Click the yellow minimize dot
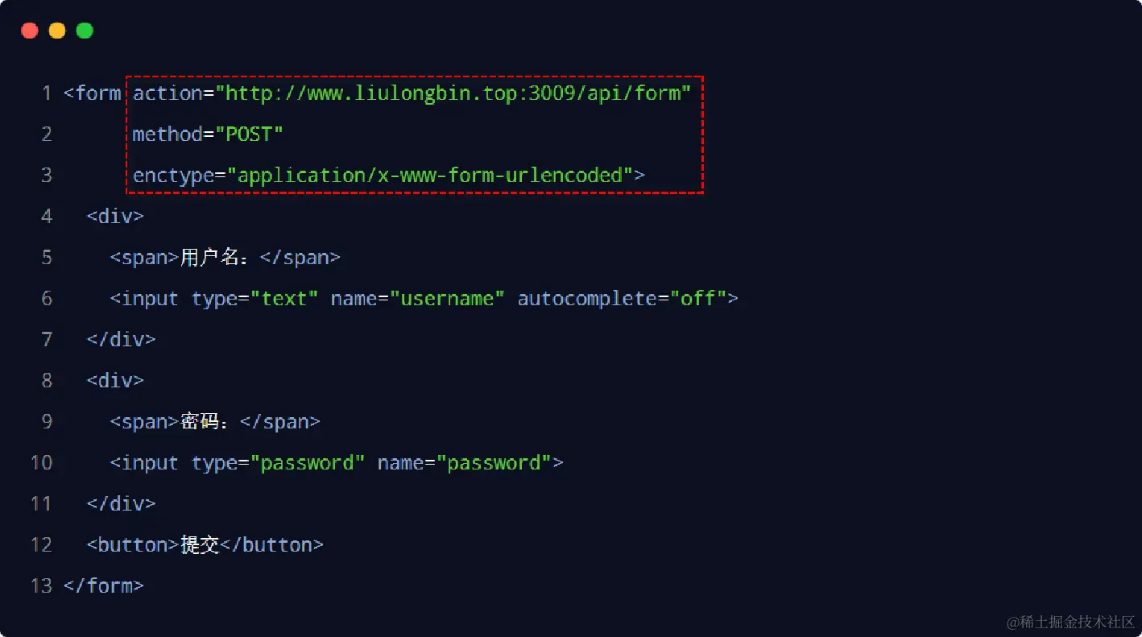 point(57,31)
